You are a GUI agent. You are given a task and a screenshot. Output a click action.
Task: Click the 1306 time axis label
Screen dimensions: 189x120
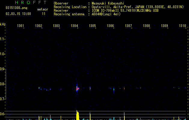[x=110, y=26]
